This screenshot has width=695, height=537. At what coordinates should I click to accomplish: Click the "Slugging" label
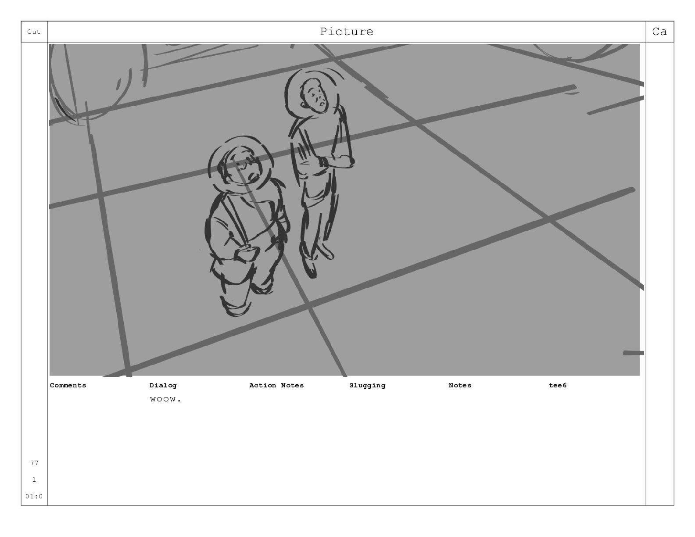(367, 385)
